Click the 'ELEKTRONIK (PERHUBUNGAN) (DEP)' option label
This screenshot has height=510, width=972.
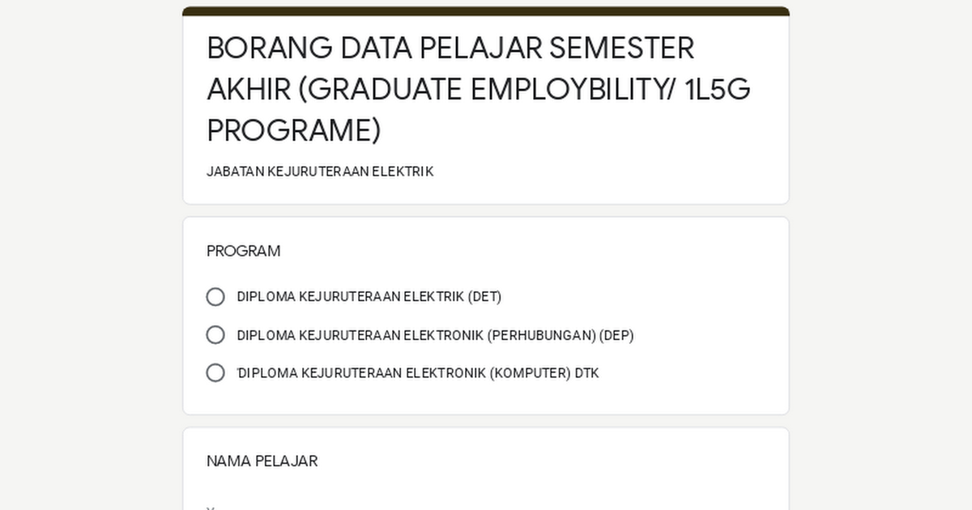[x=518, y=335]
